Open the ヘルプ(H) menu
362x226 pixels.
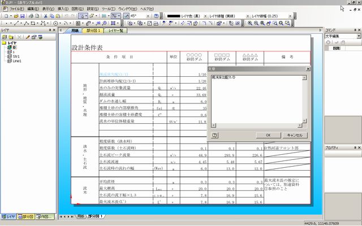147,9
